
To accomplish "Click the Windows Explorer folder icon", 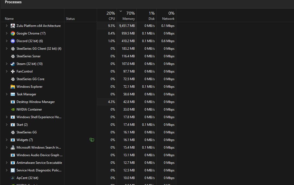I will pyautogui.click(x=13, y=87).
